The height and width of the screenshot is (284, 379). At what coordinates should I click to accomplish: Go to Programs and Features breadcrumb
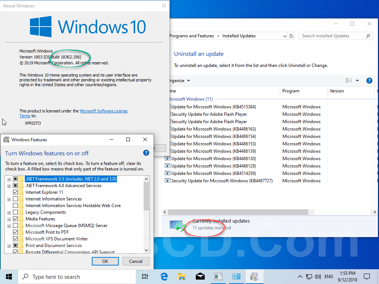(x=191, y=36)
